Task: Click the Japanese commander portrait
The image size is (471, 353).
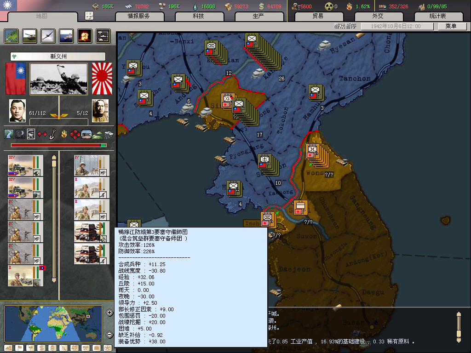Action: (100, 111)
